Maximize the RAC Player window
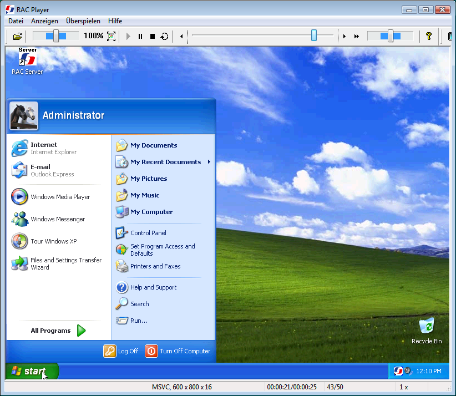456x396 pixels. point(425,10)
